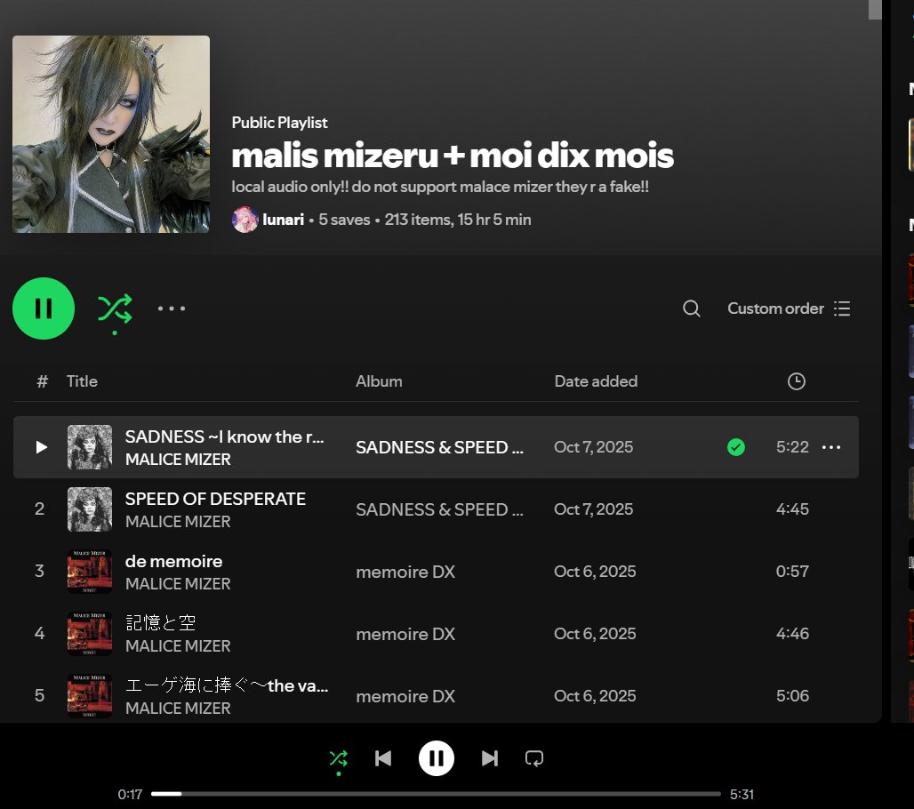This screenshot has height=809, width=914.
Task: Open memoire DX album link for de memoire
Action: [x=405, y=572]
